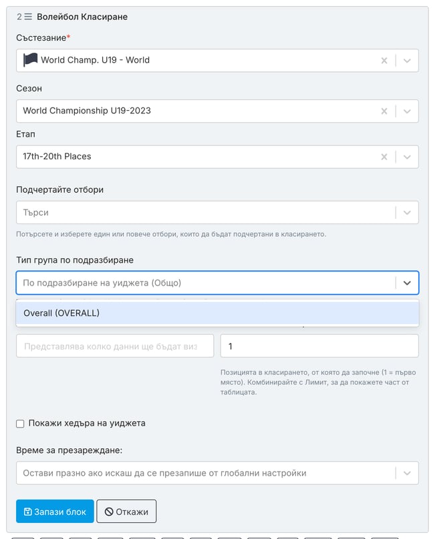Click the Търси team search input
This screenshot has height=539, width=435.
(205, 212)
